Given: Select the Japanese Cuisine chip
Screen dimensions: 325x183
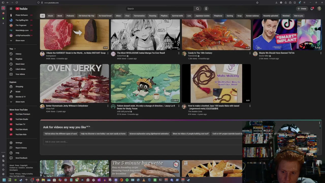Looking at the screenshot, I should click(202, 16).
